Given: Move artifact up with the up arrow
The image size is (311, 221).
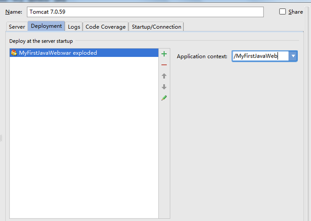Looking at the screenshot, I should [x=164, y=76].
